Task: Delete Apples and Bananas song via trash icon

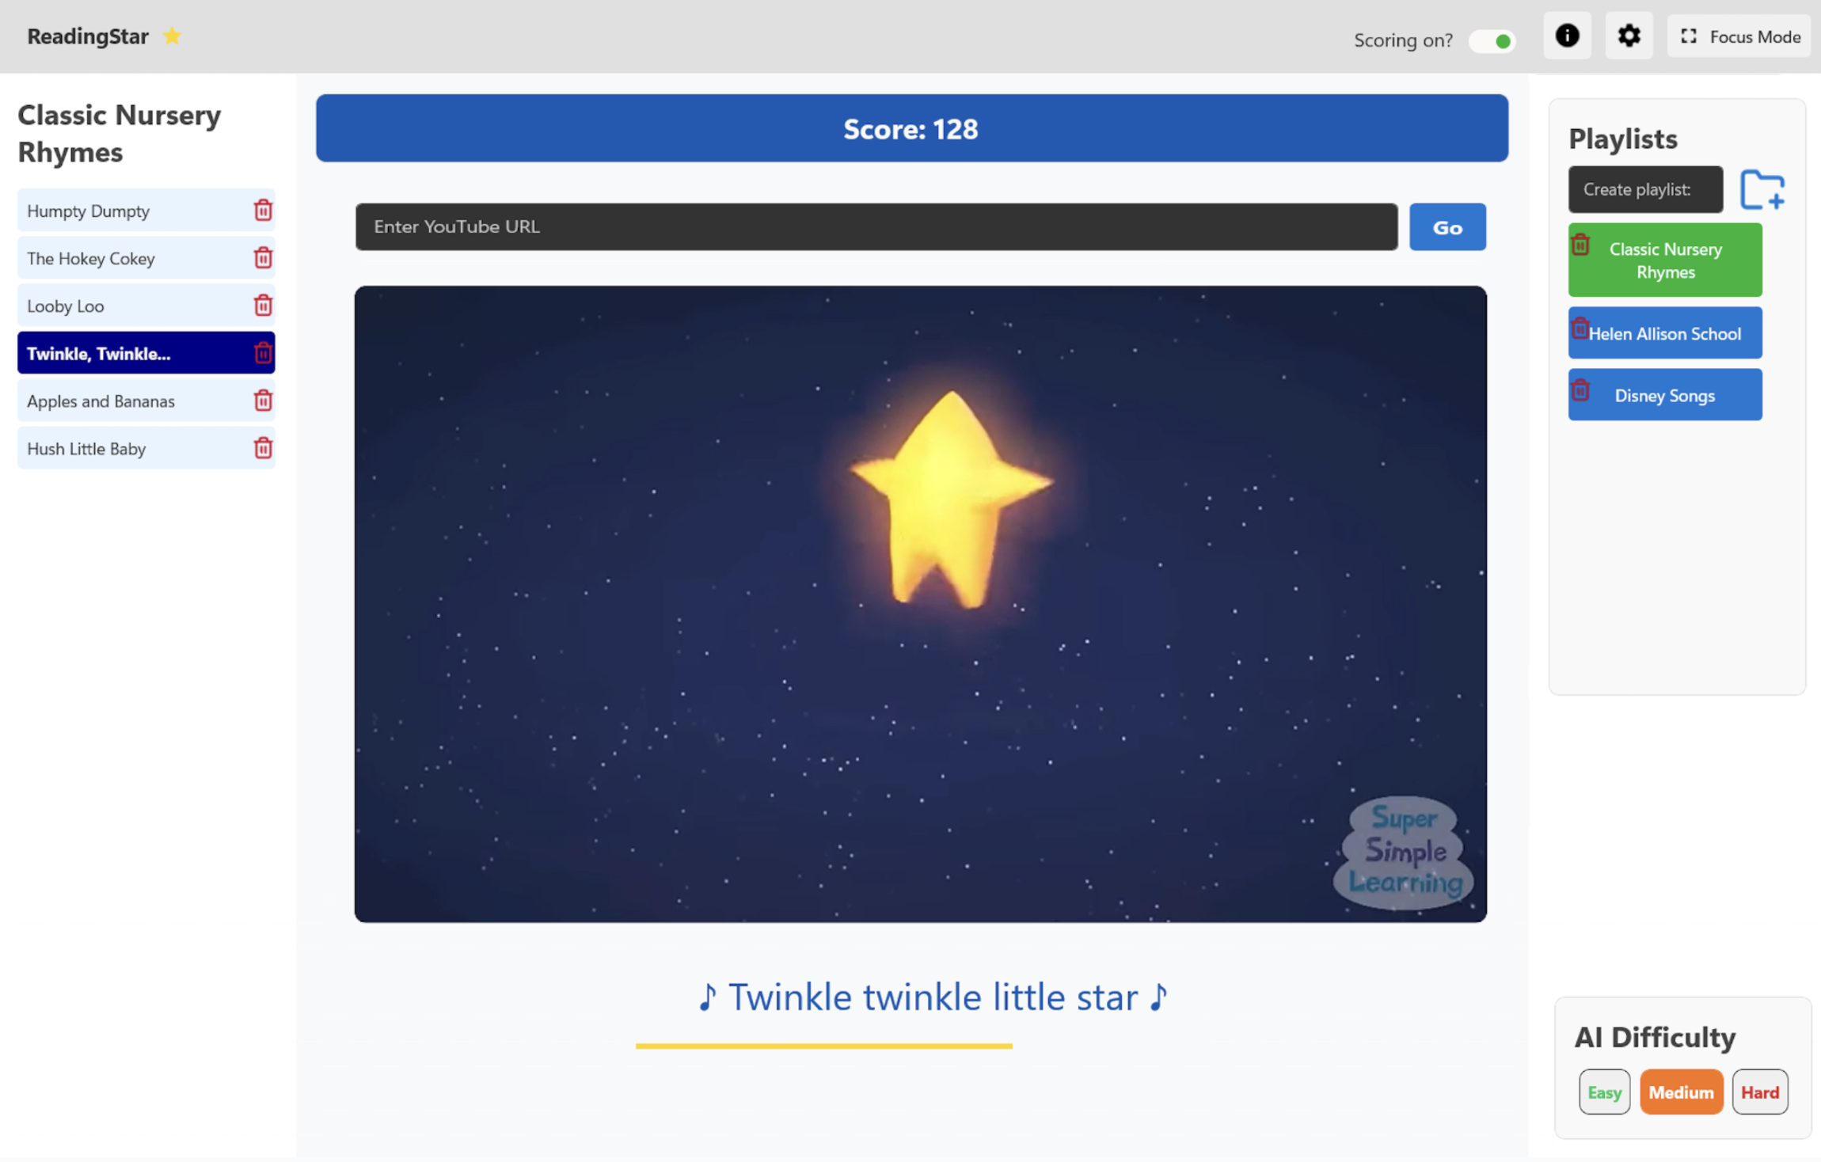Action: (x=263, y=401)
